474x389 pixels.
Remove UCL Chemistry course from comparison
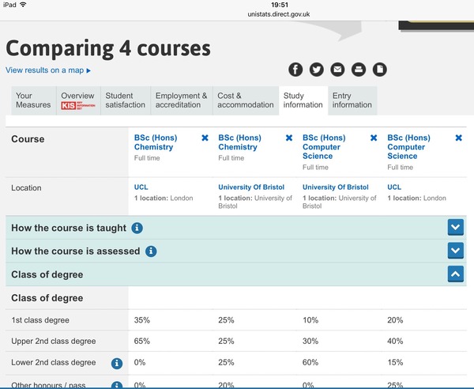(205, 138)
